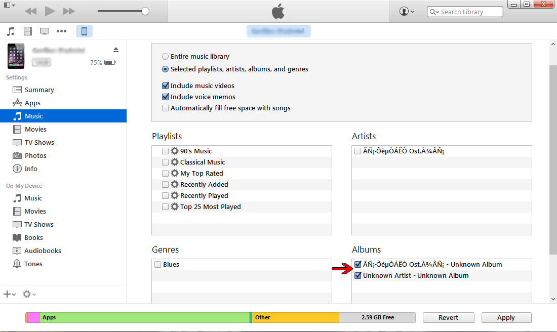Screen dimensions: 557x332
Task: Click the rewind previous track button
Action: coord(30,11)
